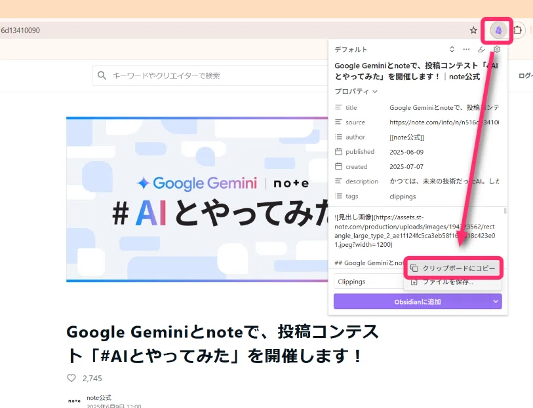
Task: Edit the title property value
Action: pyautogui.click(x=444, y=107)
